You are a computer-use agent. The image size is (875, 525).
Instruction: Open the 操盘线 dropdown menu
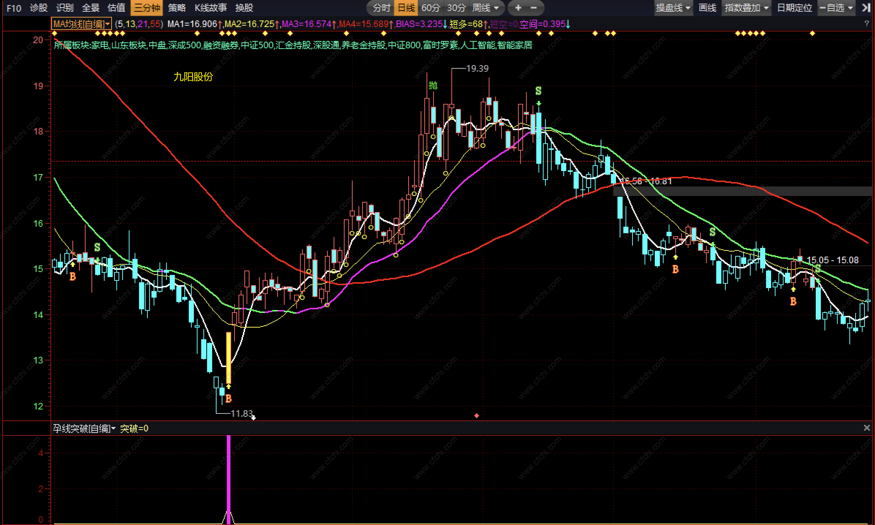(x=673, y=8)
